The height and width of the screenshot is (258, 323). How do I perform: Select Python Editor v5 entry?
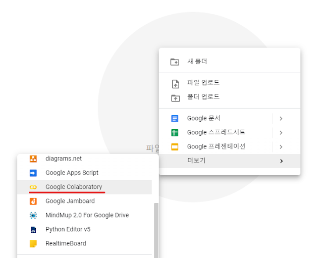(x=84, y=230)
